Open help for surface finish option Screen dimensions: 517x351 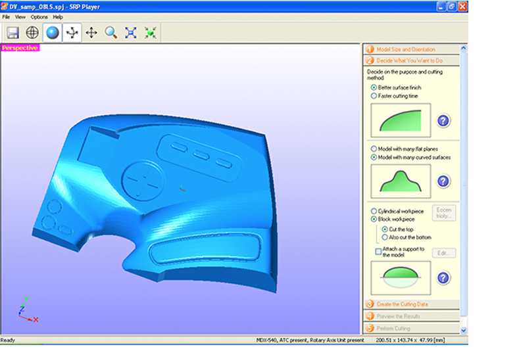click(443, 121)
